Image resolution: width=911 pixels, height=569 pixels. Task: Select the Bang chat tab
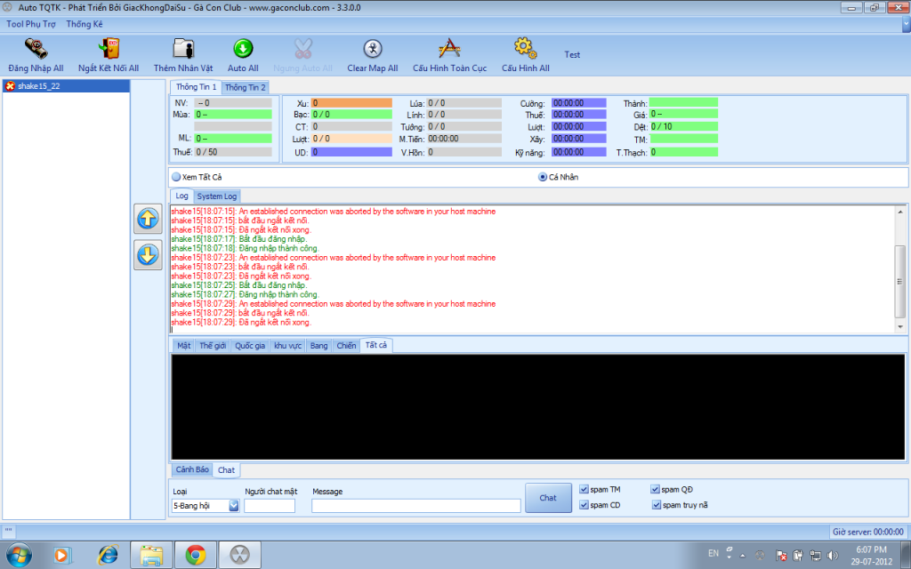319,346
